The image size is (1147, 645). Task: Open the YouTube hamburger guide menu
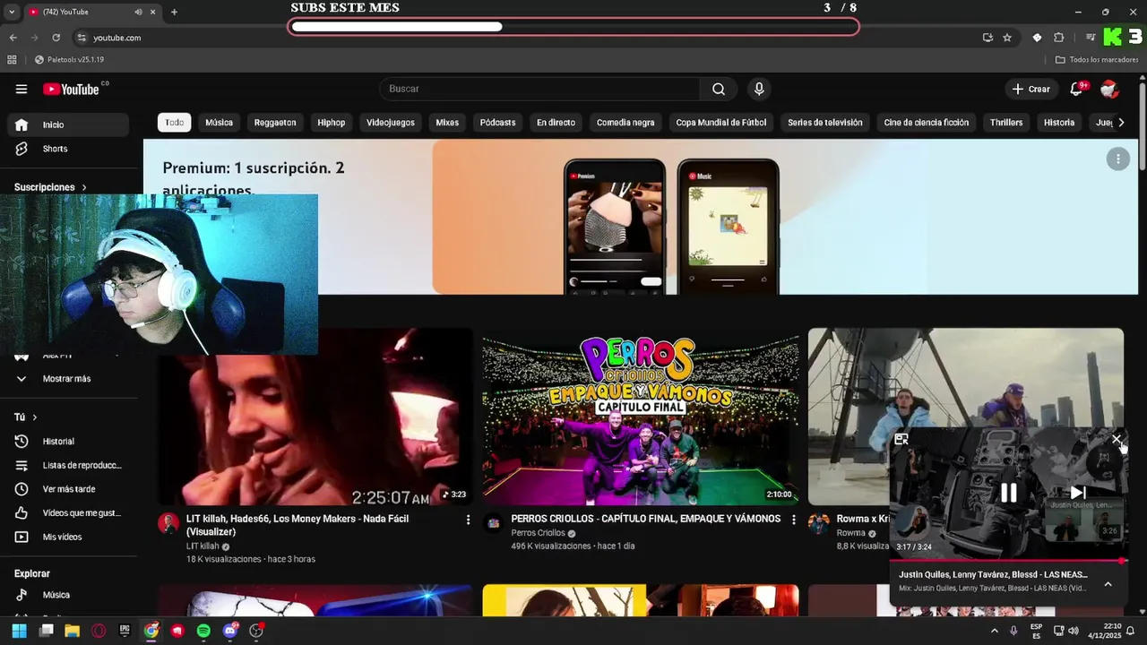[22, 89]
